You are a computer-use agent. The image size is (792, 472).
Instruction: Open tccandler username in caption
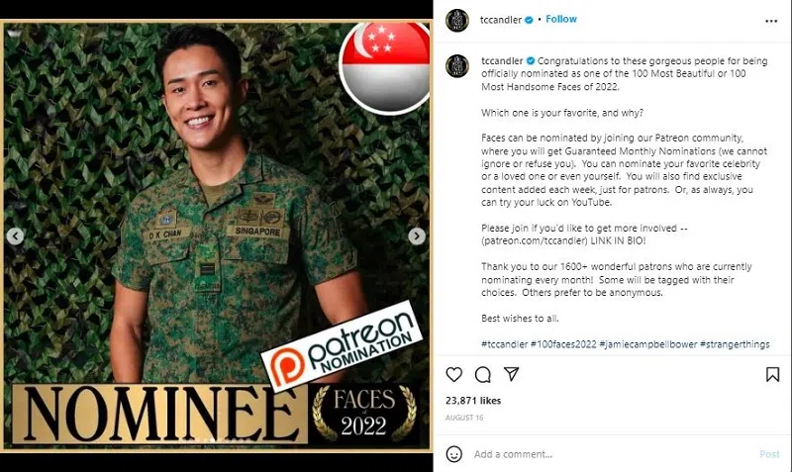[502, 60]
